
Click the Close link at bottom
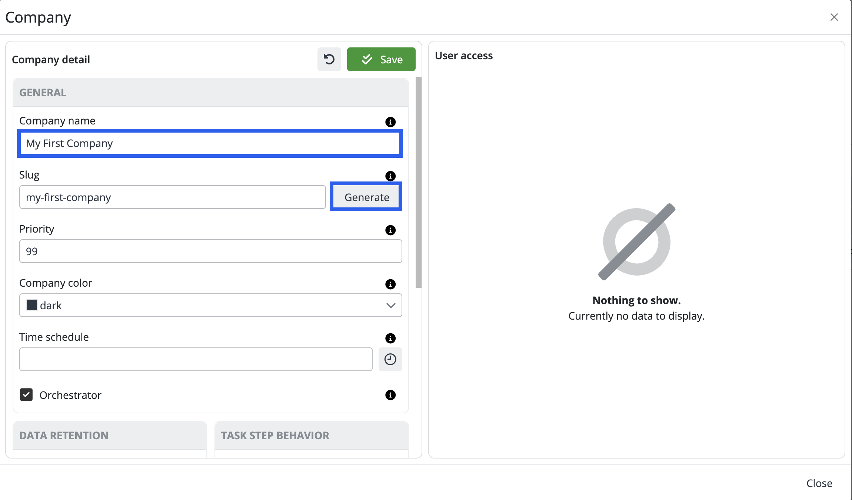point(819,483)
